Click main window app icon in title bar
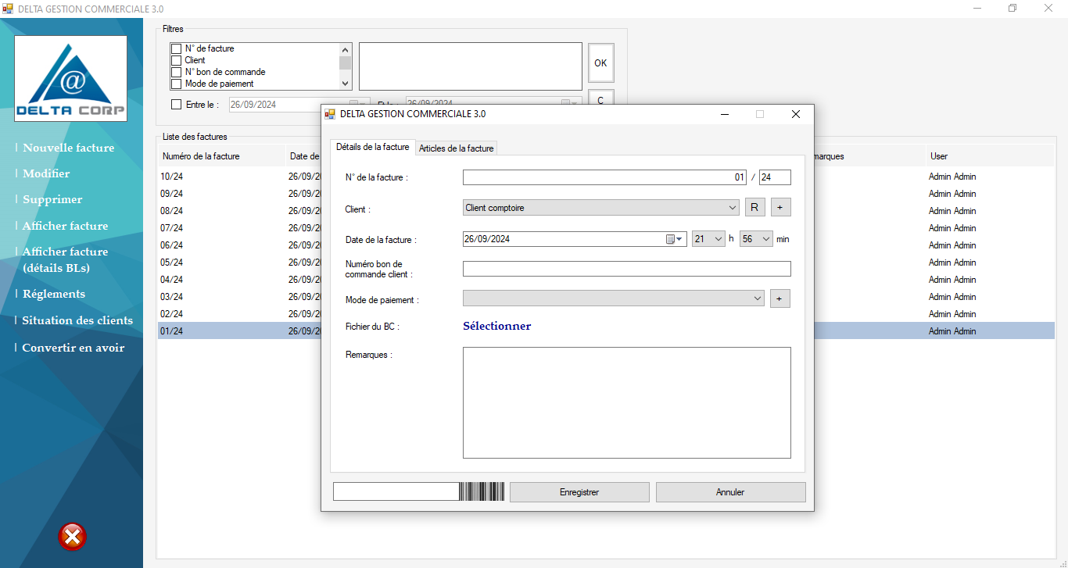1068x568 pixels. click(8, 9)
